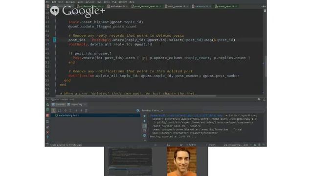This screenshot has width=313, height=176.
Task: Select the 'Instantiating tests...' tree row
Action: (95, 115)
